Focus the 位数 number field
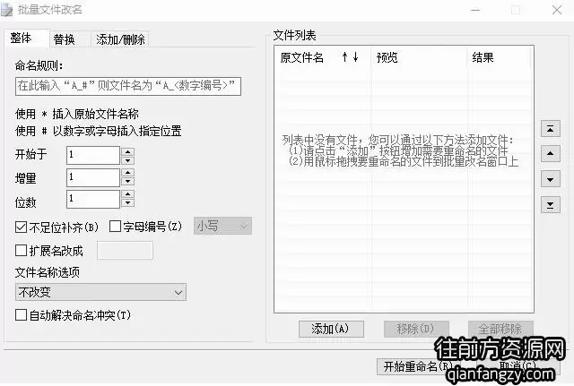 (x=93, y=199)
